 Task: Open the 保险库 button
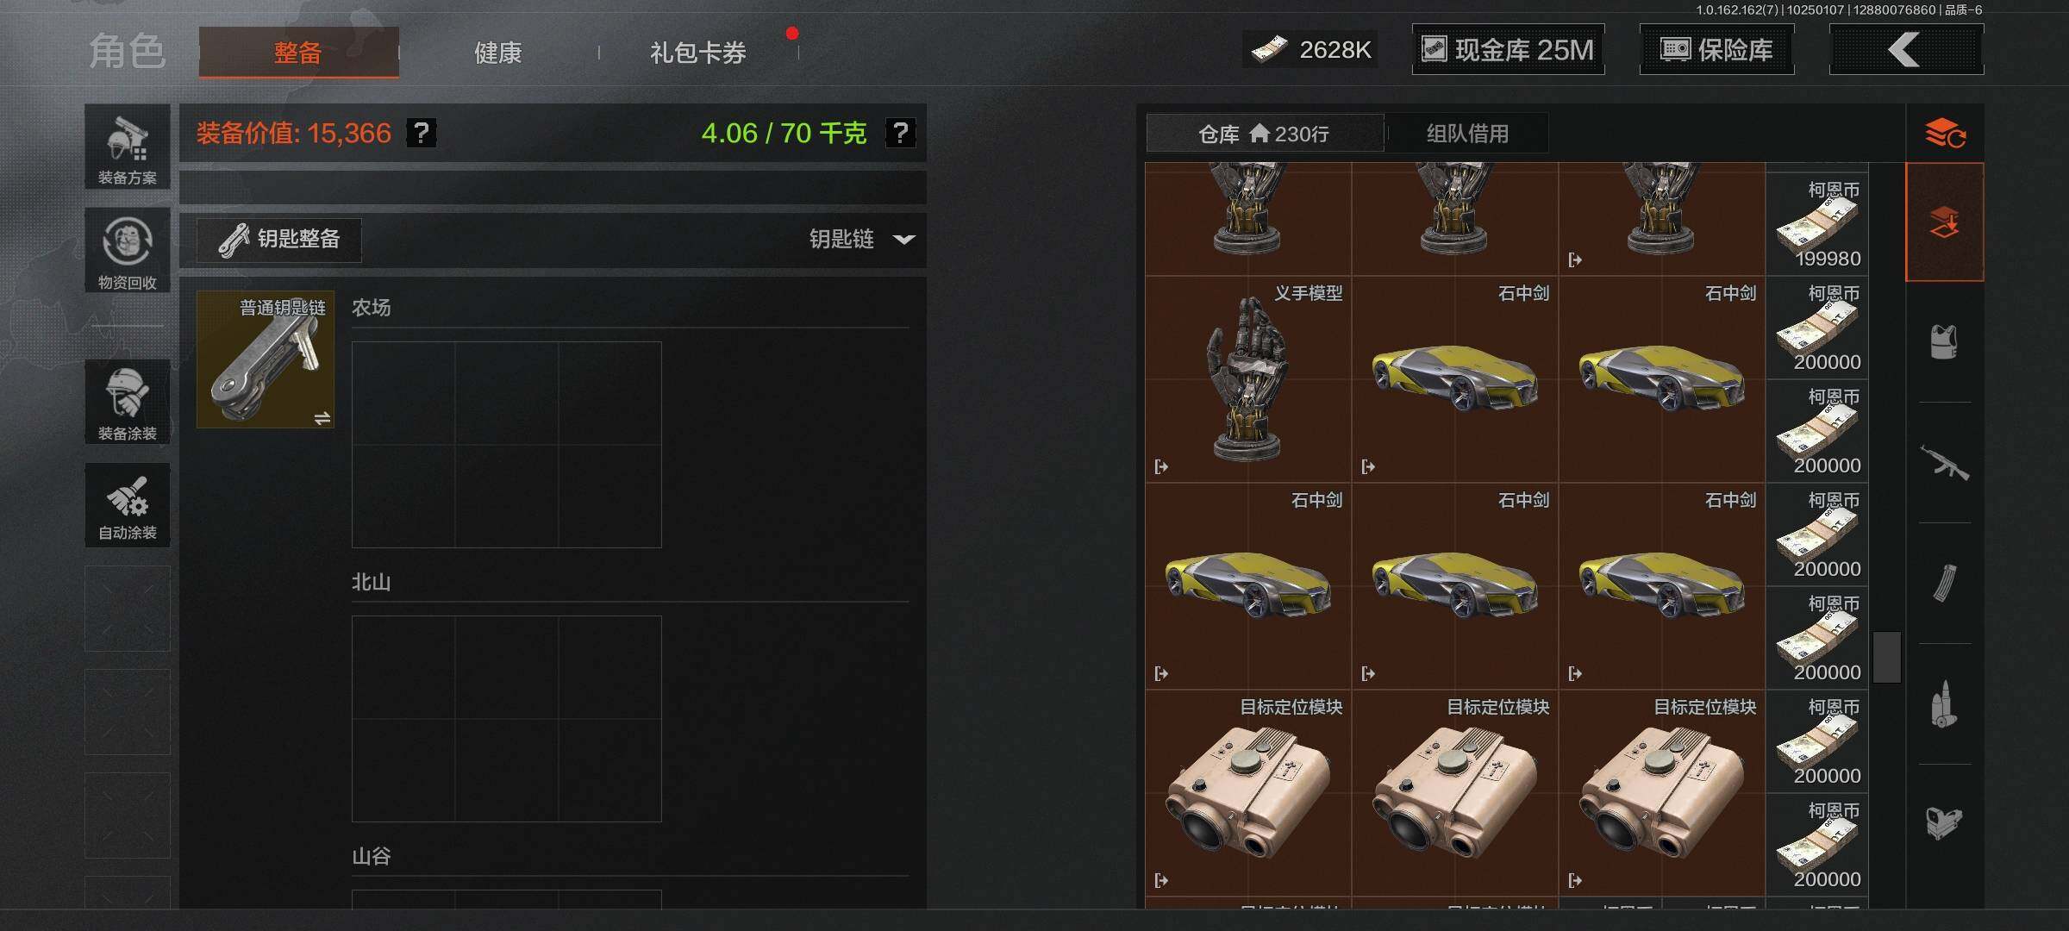pyautogui.click(x=1716, y=49)
